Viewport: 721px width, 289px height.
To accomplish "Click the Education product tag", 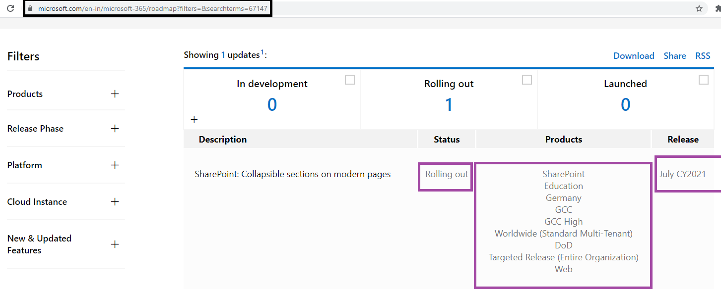I will point(564,186).
